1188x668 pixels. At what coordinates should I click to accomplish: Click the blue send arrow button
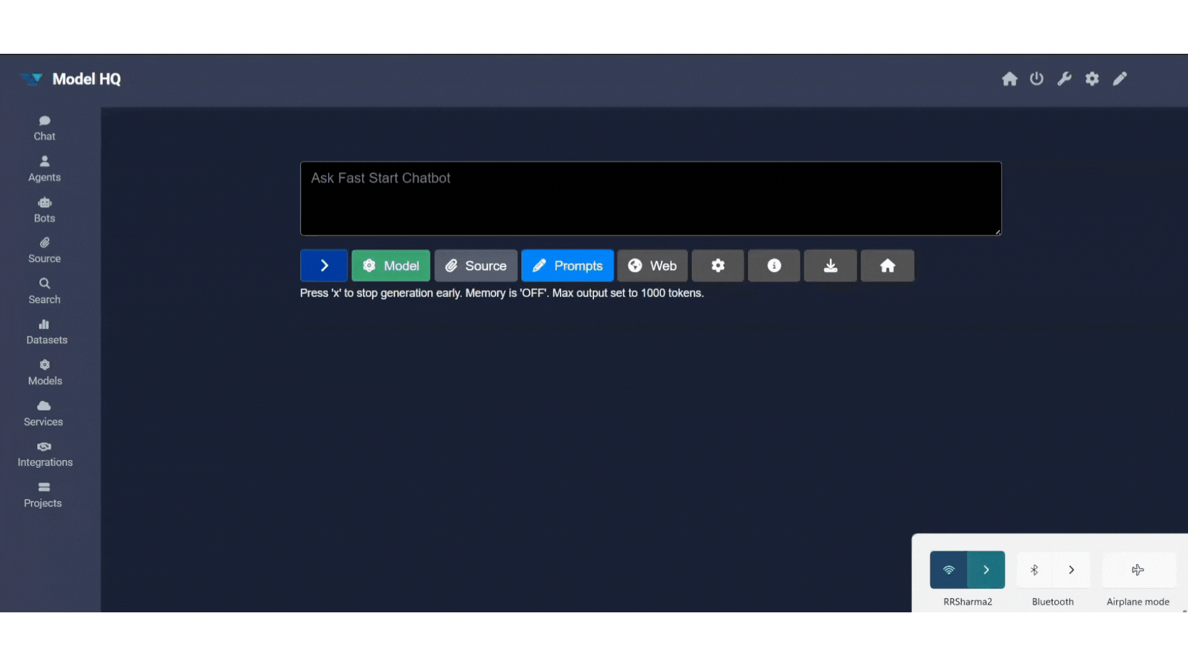pyautogui.click(x=324, y=266)
